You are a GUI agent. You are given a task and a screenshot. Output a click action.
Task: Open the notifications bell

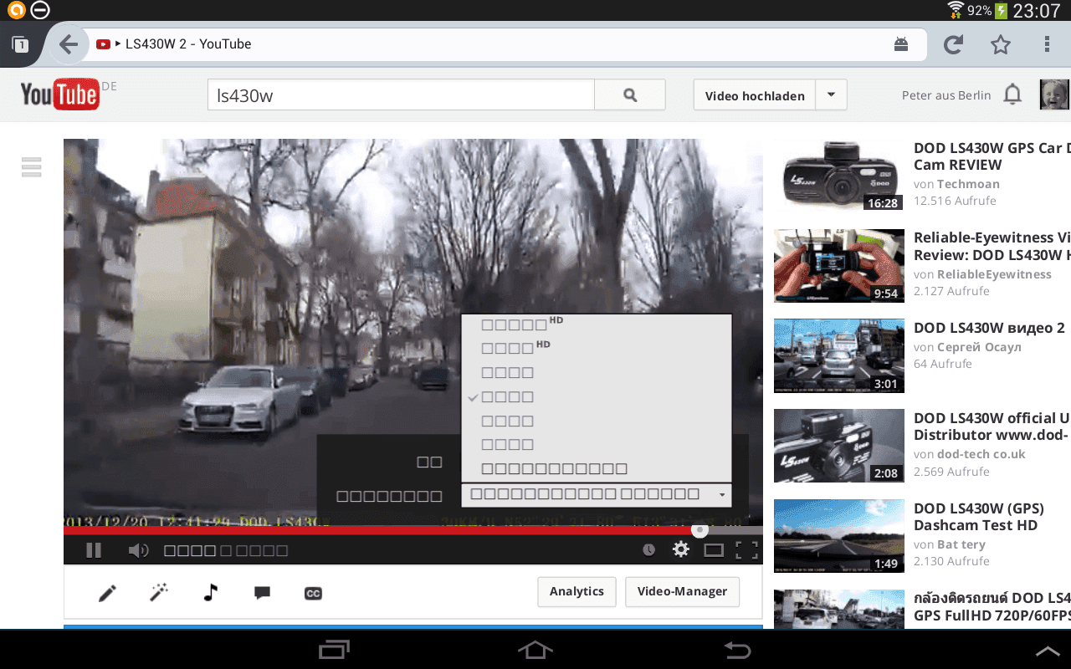pos(1012,94)
